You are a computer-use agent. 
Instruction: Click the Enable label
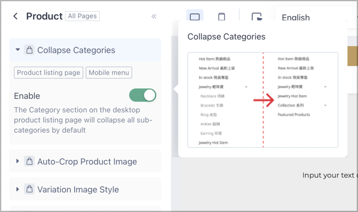(x=27, y=96)
